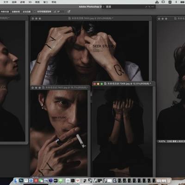Click the Creative Cloud menu bar icon
The width and height of the screenshot is (185, 185).
[157, 2]
